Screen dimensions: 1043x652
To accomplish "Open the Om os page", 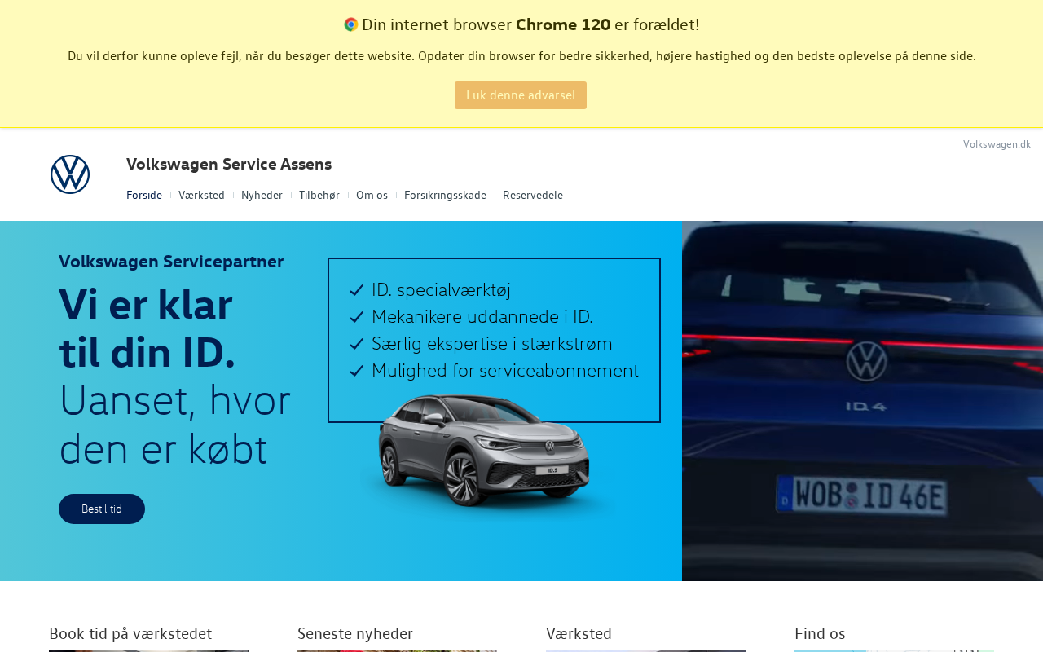I will tap(372, 195).
